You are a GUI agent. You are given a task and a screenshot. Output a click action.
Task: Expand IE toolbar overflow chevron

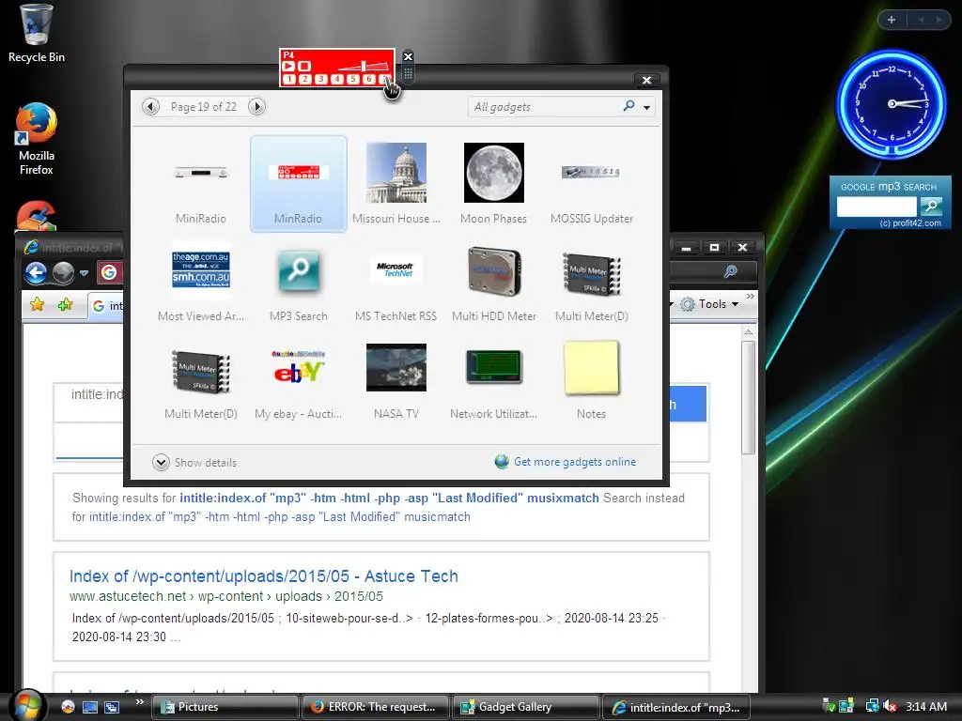tap(750, 298)
